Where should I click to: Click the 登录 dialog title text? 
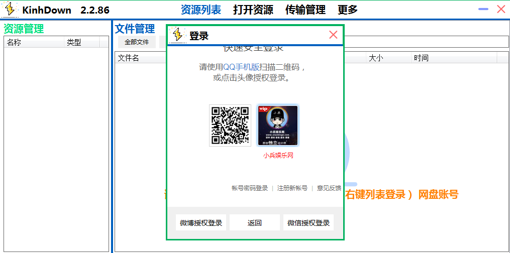199,36
